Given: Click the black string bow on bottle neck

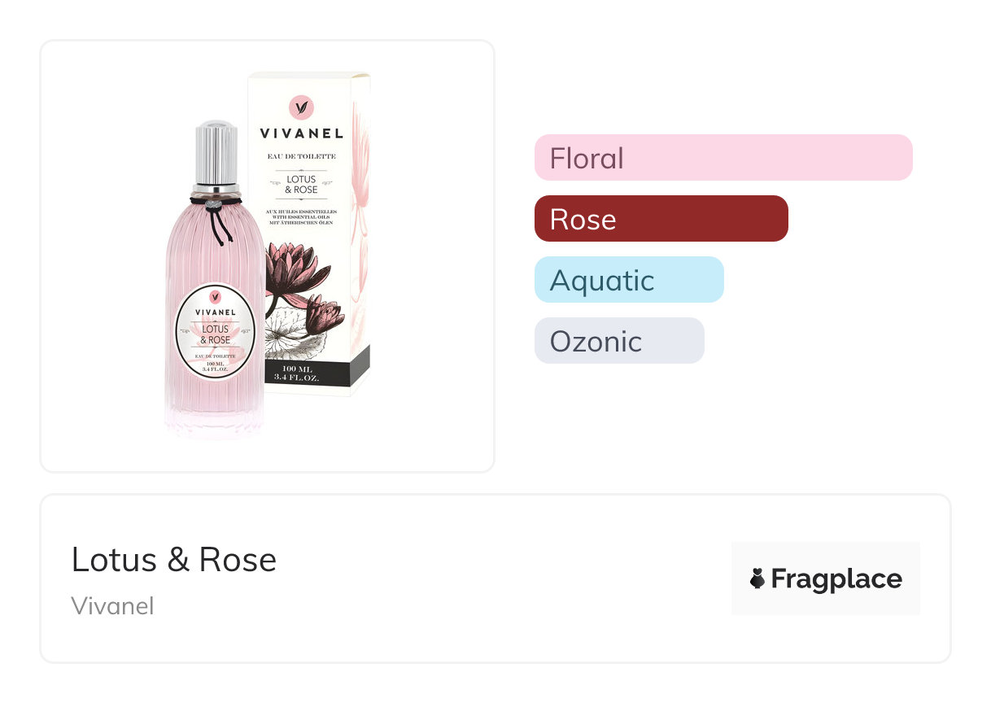Looking at the screenshot, I should [216, 216].
